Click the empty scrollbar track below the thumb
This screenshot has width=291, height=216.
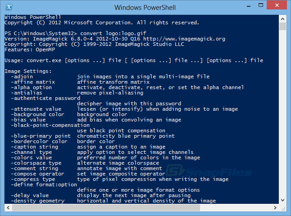[282, 112]
